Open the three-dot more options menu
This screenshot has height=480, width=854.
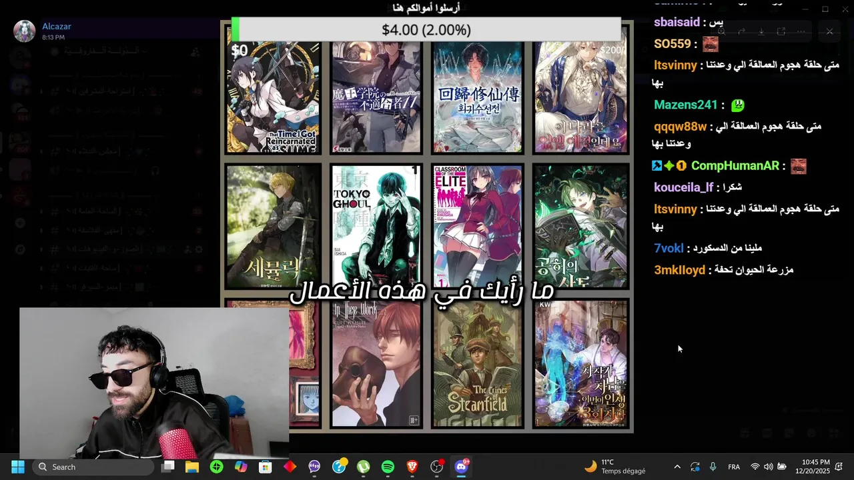pyautogui.click(x=801, y=31)
